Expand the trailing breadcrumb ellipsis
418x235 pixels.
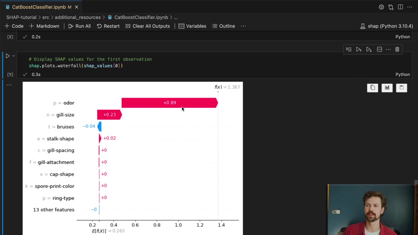point(176,17)
